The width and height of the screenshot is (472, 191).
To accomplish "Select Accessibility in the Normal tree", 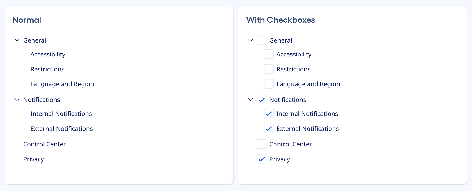I will point(48,54).
